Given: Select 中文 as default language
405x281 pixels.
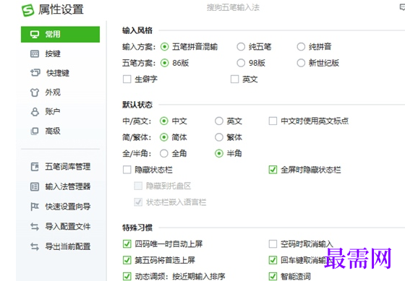Looking at the screenshot, I should [x=163, y=121].
